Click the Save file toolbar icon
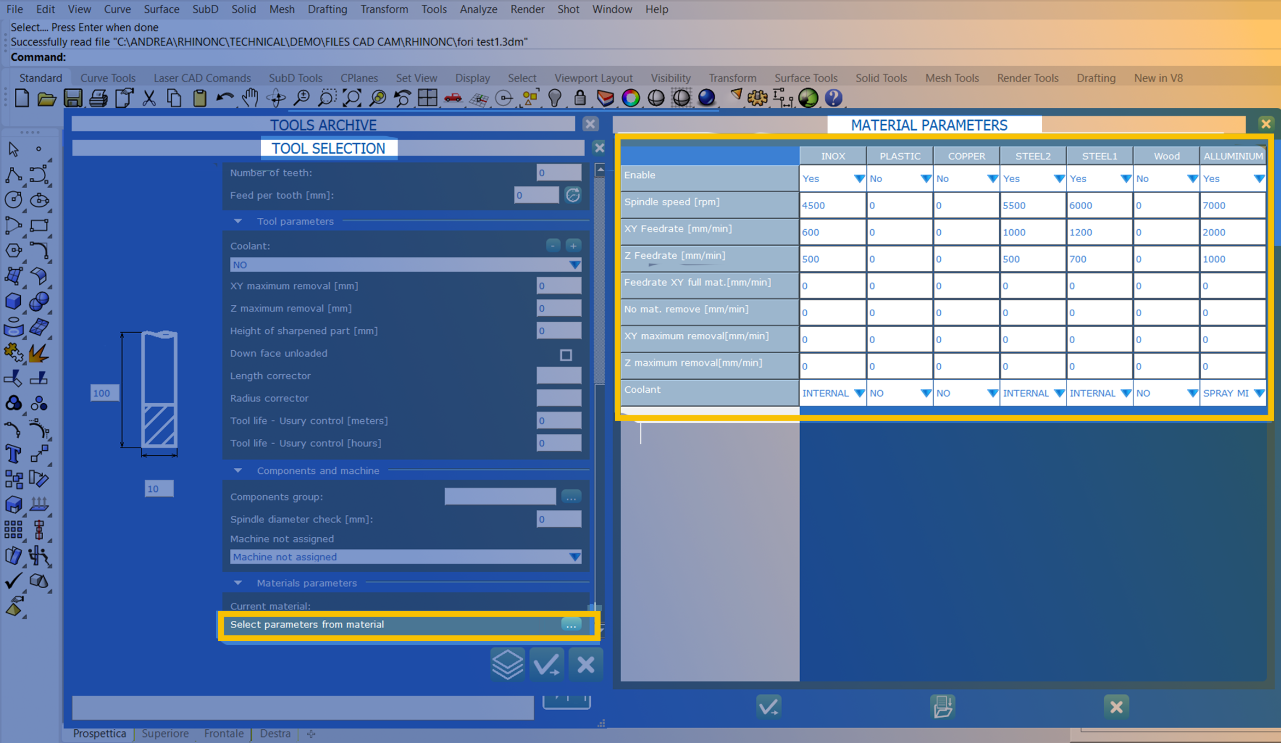 pyautogui.click(x=73, y=98)
